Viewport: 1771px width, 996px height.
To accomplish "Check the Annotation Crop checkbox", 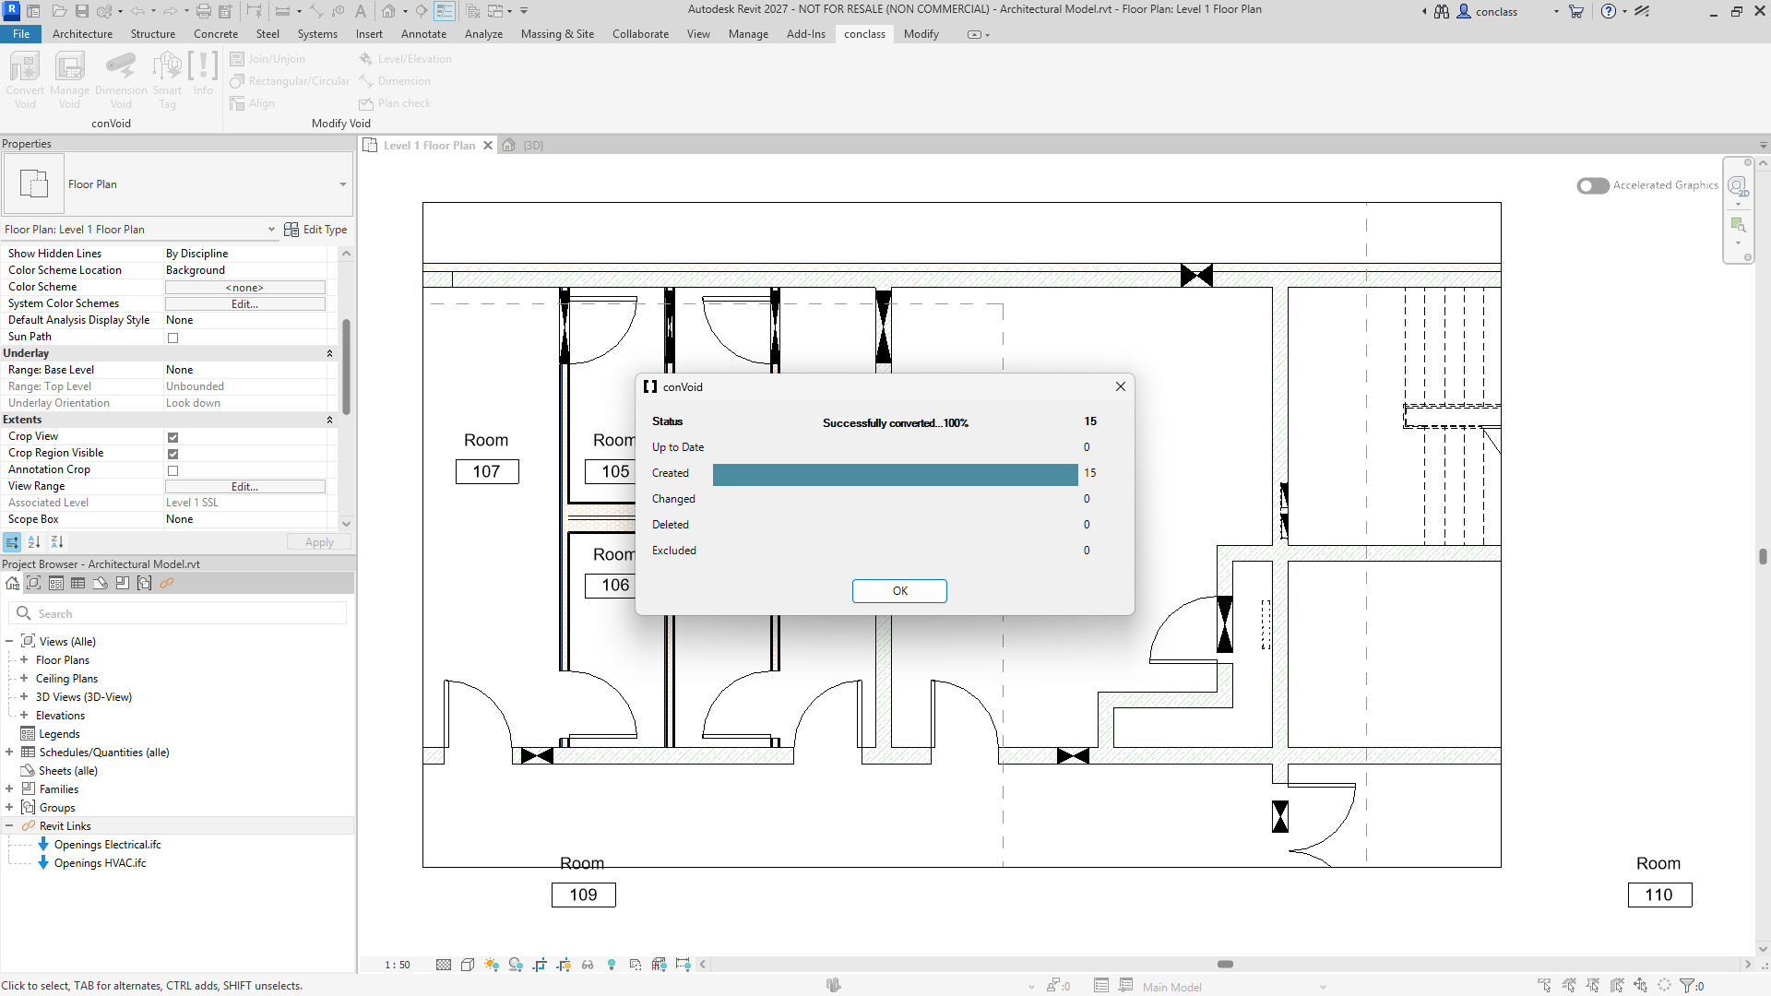I will coord(172,470).
